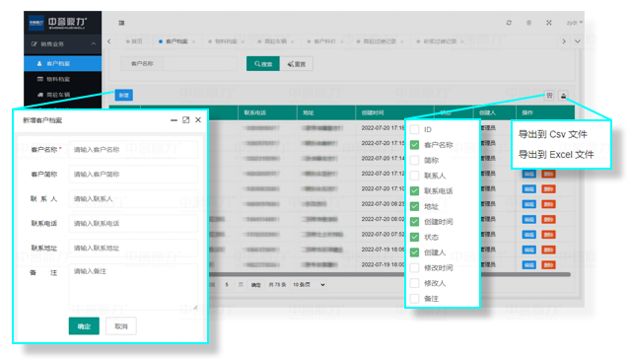Click the table horizontal scrollbar
628x359 pixels.
click(x=389, y=274)
